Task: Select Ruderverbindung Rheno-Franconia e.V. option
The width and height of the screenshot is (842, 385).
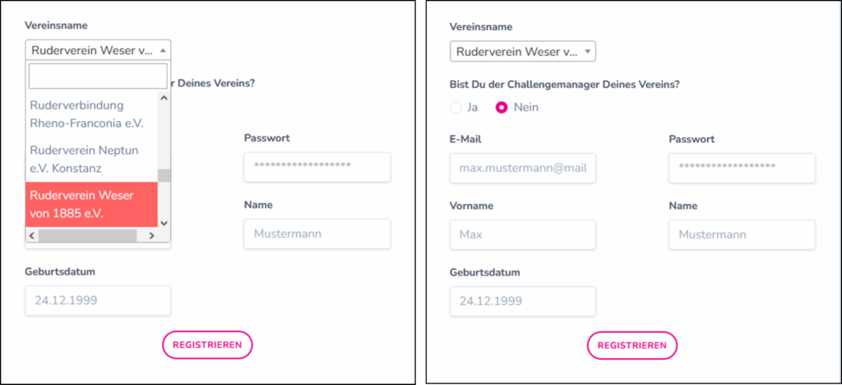Action: [90, 114]
